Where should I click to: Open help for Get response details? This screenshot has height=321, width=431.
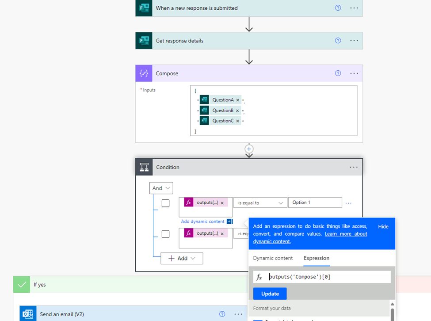338,41
